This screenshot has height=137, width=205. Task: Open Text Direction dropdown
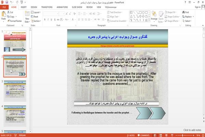[115, 12]
